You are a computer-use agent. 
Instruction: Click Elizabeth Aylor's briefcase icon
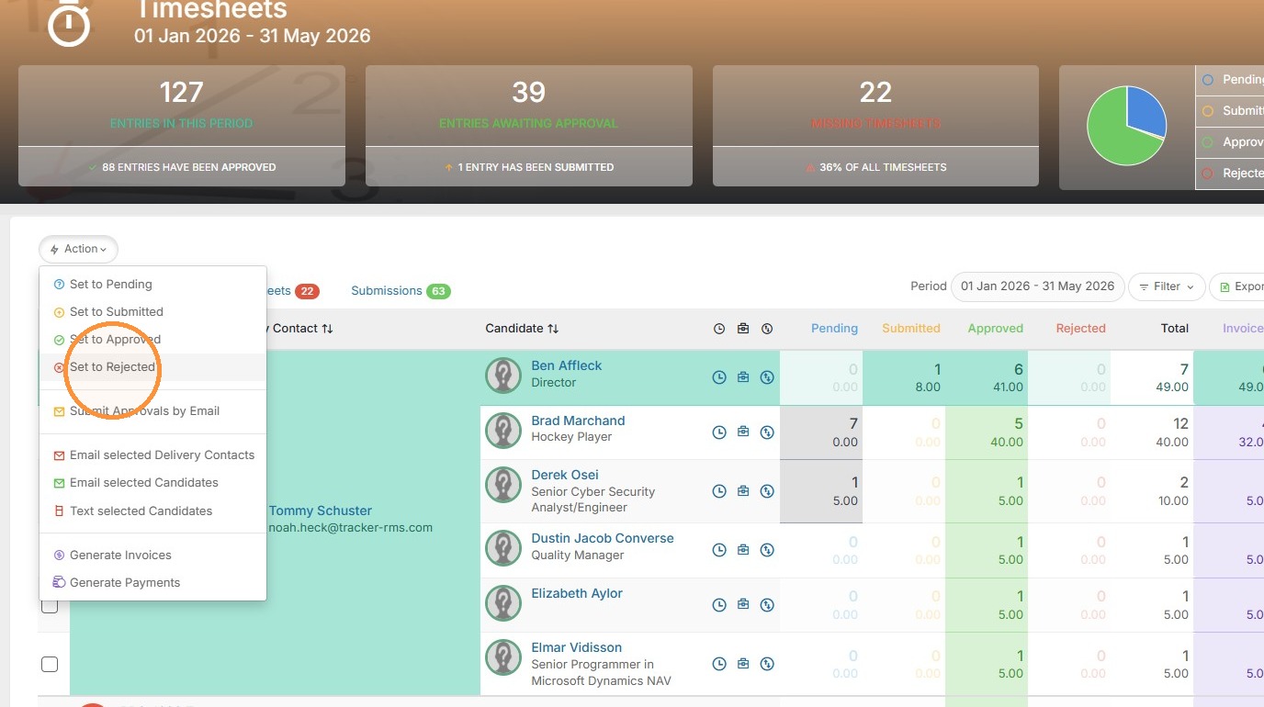pos(743,605)
